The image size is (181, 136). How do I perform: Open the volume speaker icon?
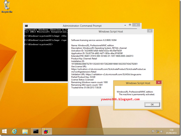tap(162, 132)
